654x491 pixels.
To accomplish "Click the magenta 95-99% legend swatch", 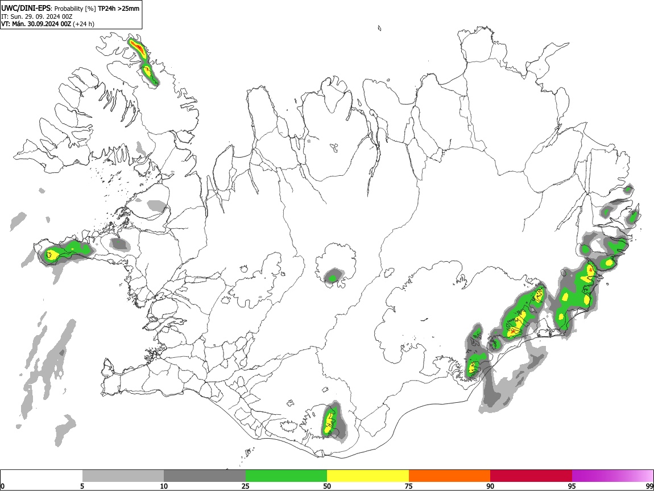I will 612,476.
